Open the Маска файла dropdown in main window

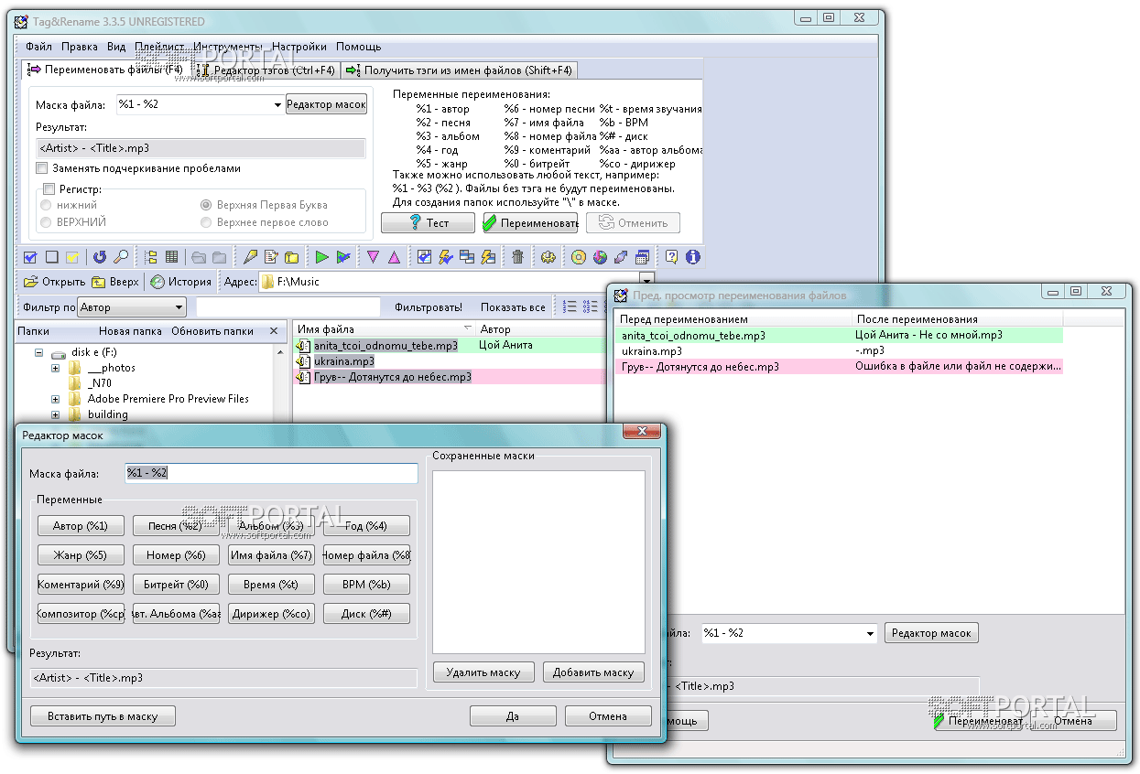pos(277,105)
